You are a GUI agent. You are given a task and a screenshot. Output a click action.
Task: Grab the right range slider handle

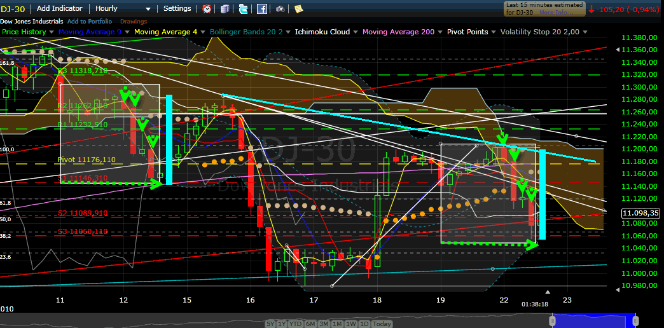(x=635, y=320)
